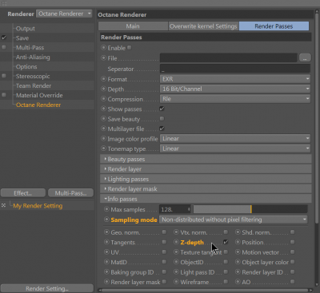This screenshot has height=293, width=320.
Task: Click the Z-depth animation dot icon
Action: 176,242
